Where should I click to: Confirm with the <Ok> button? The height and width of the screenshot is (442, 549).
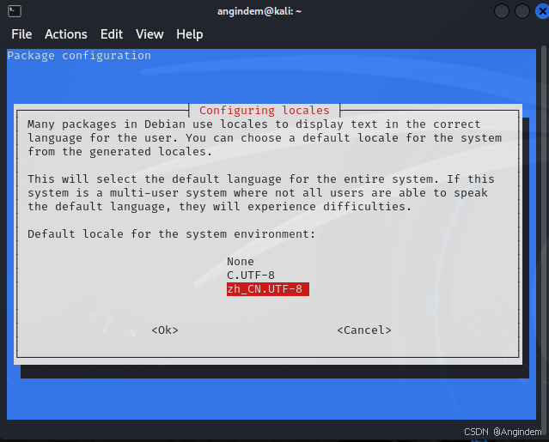point(165,330)
